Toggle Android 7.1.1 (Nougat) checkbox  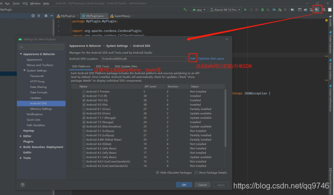(84, 118)
